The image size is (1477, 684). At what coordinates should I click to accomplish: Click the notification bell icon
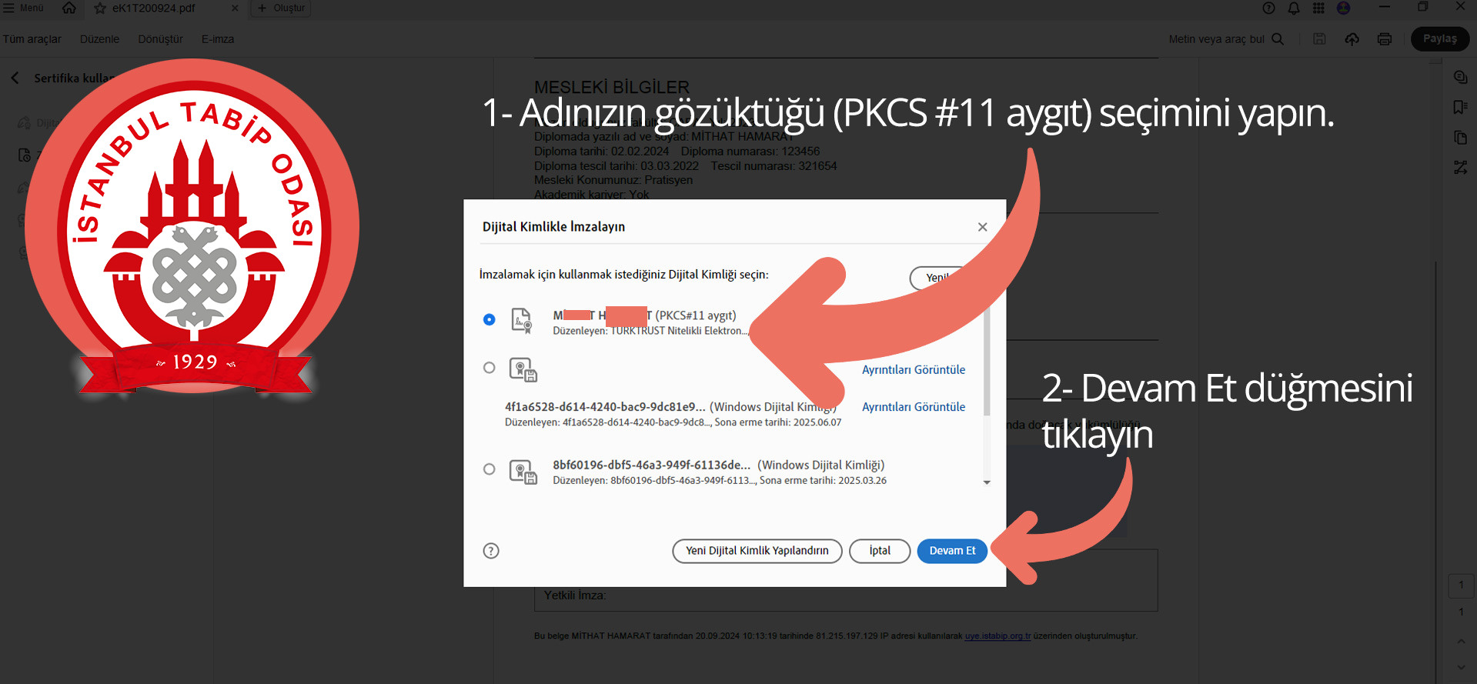tap(1294, 8)
